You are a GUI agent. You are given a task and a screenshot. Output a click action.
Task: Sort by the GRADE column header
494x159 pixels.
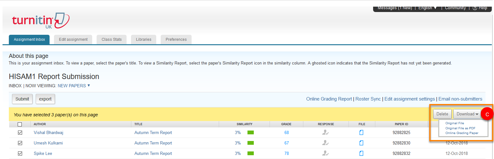[286, 124]
